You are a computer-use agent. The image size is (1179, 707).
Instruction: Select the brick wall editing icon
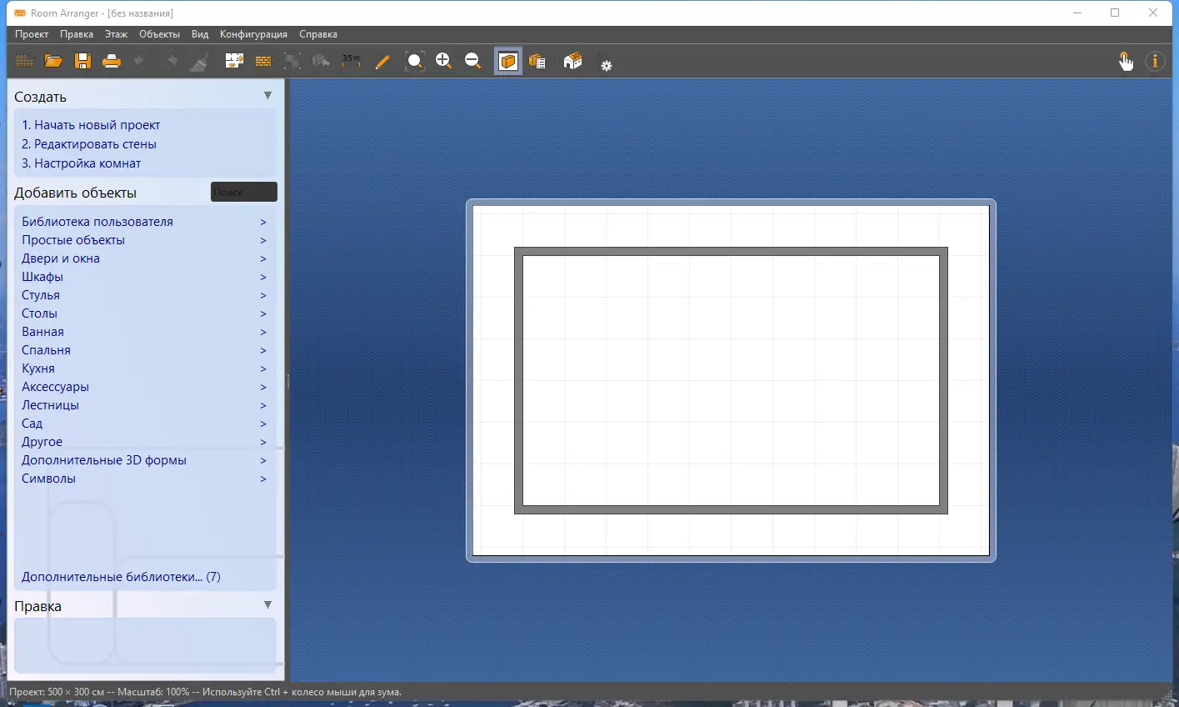click(263, 62)
